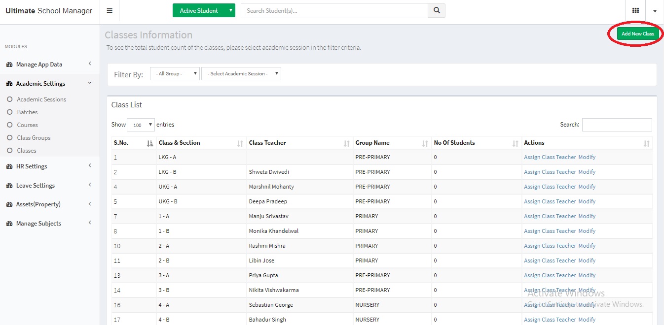Viewport: 664px width, 325px height.
Task: Click the circle icon beside Academic Sessions
Action: pos(9,99)
